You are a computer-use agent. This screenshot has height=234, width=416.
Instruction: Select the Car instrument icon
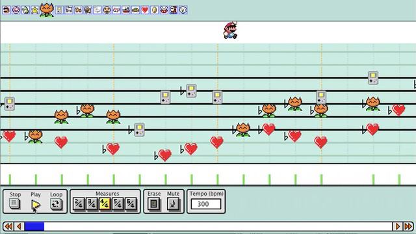[x=136, y=10]
